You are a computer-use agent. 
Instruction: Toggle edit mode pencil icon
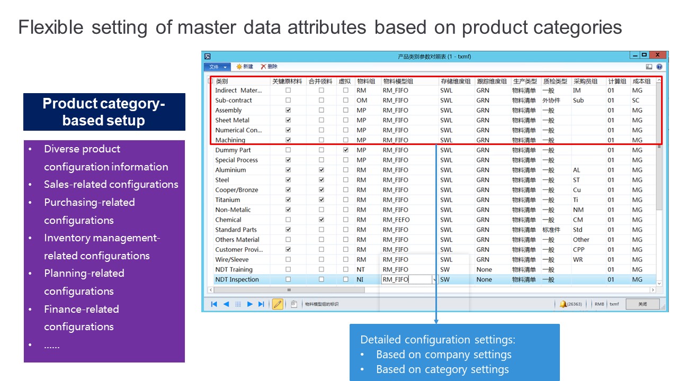point(278,304)
